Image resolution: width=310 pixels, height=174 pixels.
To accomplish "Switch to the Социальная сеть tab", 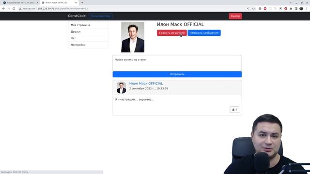I will pyautogui.click(x=20, y=3).
